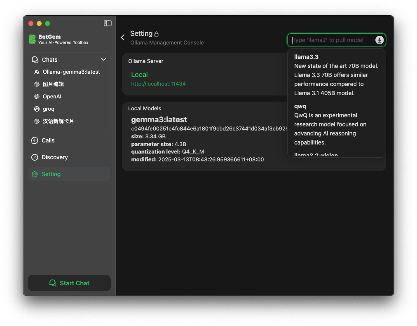Click the Setting gear icon
The height and width of the screenshot is (326, 417).
pyautogui.click(x=35, y=174)
